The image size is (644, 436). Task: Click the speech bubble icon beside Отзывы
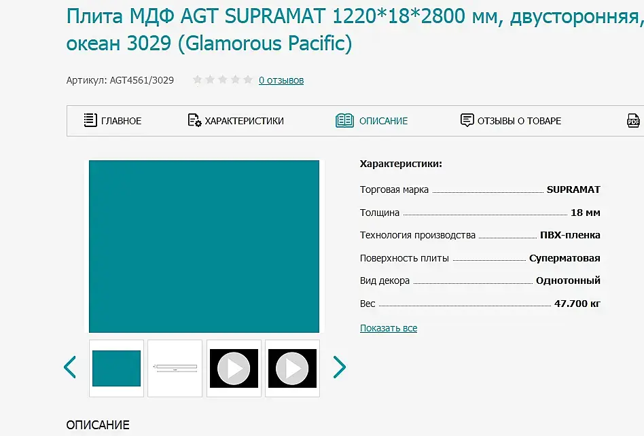point(467,120)
